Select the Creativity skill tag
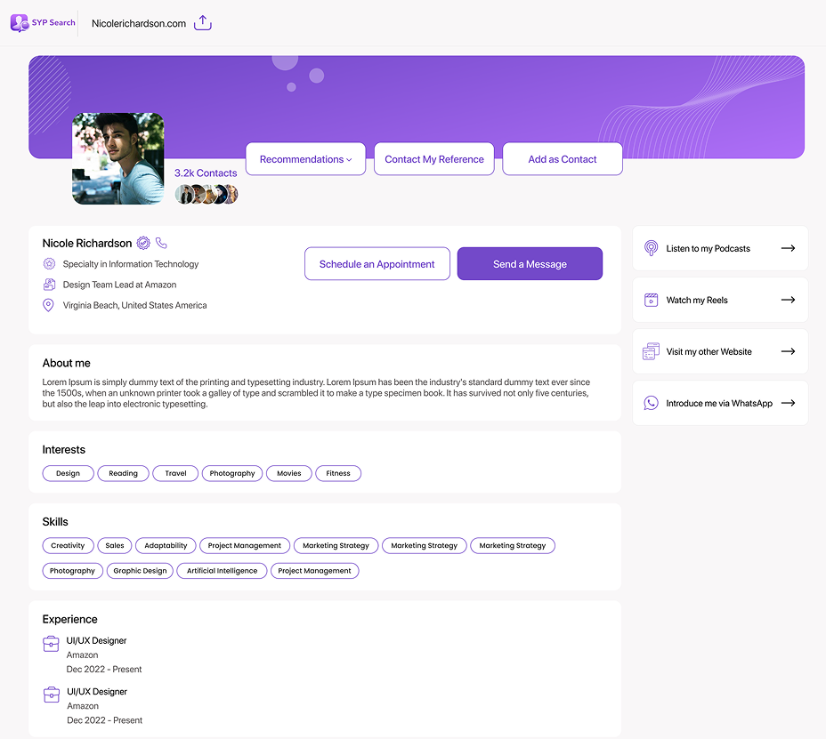Image resolution: width=826 pixels, height=739 pixels. pos(68,545)
